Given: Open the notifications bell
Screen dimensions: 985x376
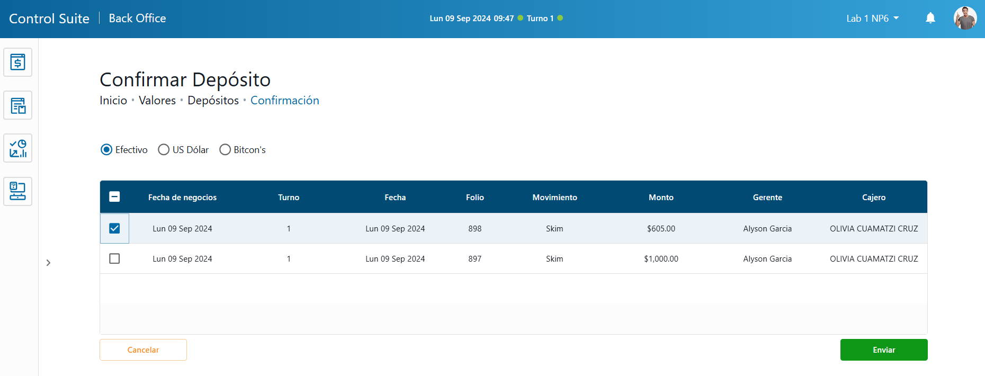Looking at the screenshot, I should tap(930, 19).
